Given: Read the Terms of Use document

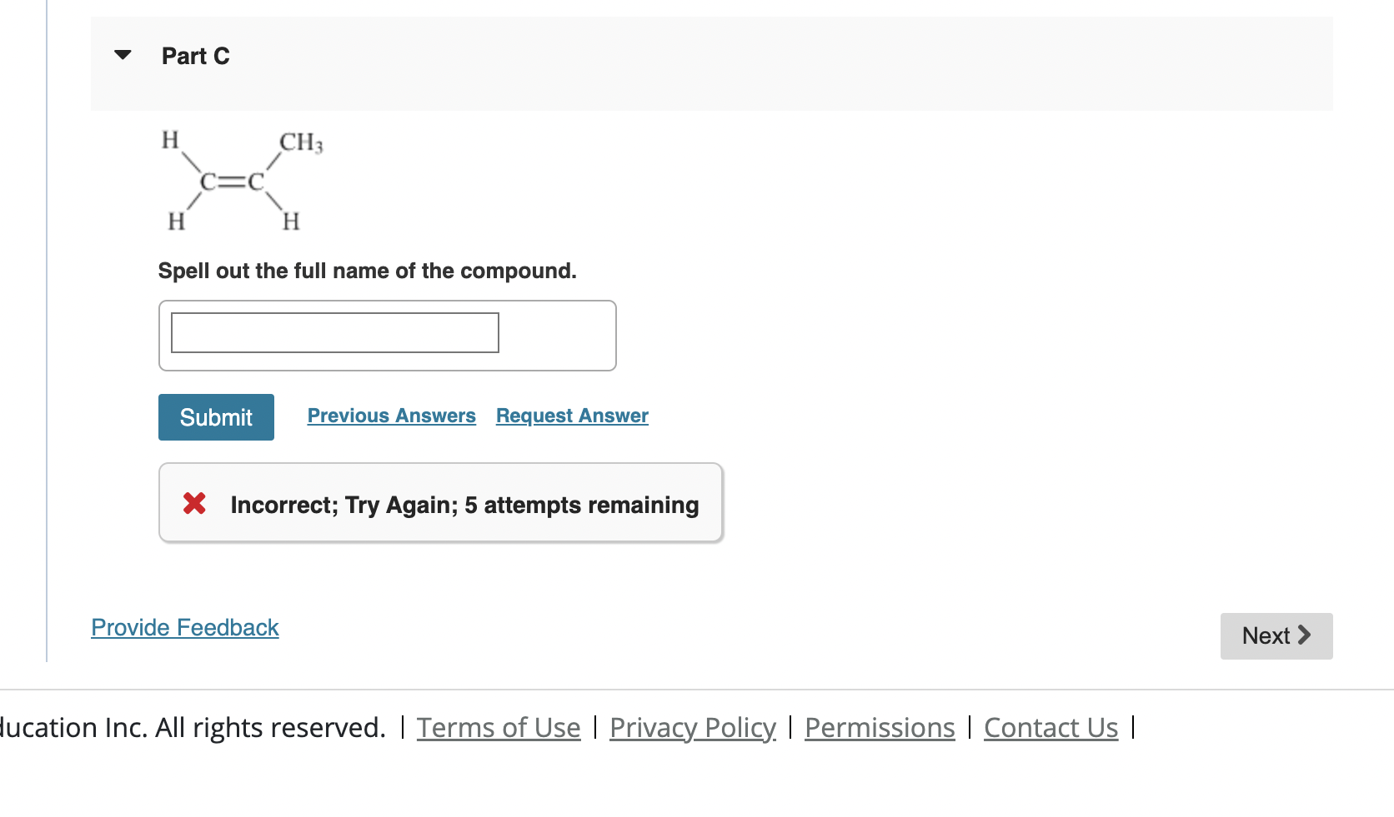Looking at the screenshot, I should click(498, 726).
